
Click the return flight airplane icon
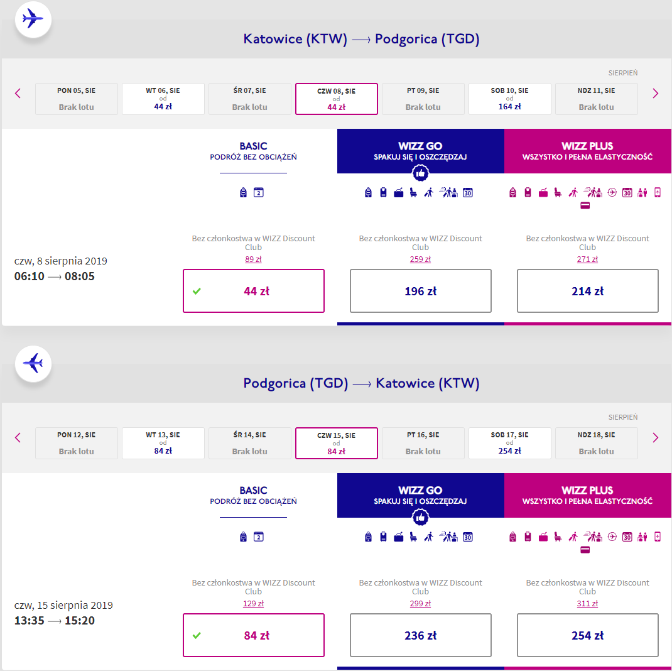tap(33, 364)
